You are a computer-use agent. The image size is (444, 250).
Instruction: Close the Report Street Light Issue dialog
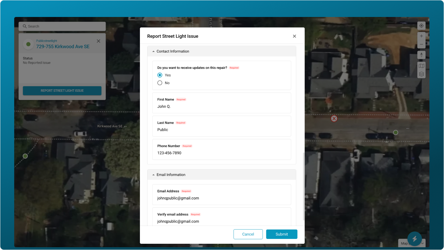[x=294, y=36]
